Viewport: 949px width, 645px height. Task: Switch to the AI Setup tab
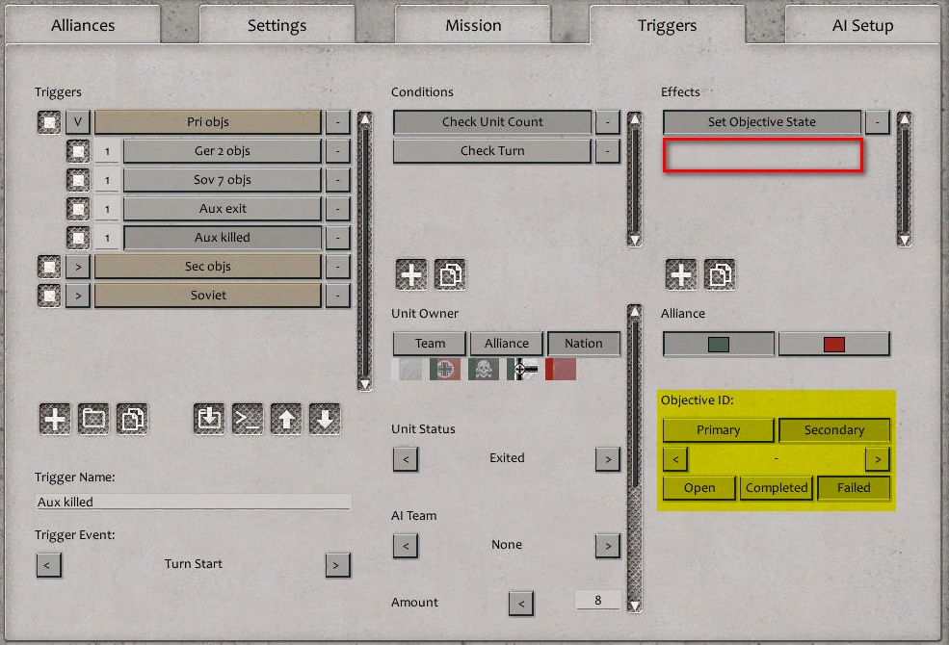coord(860,25)
